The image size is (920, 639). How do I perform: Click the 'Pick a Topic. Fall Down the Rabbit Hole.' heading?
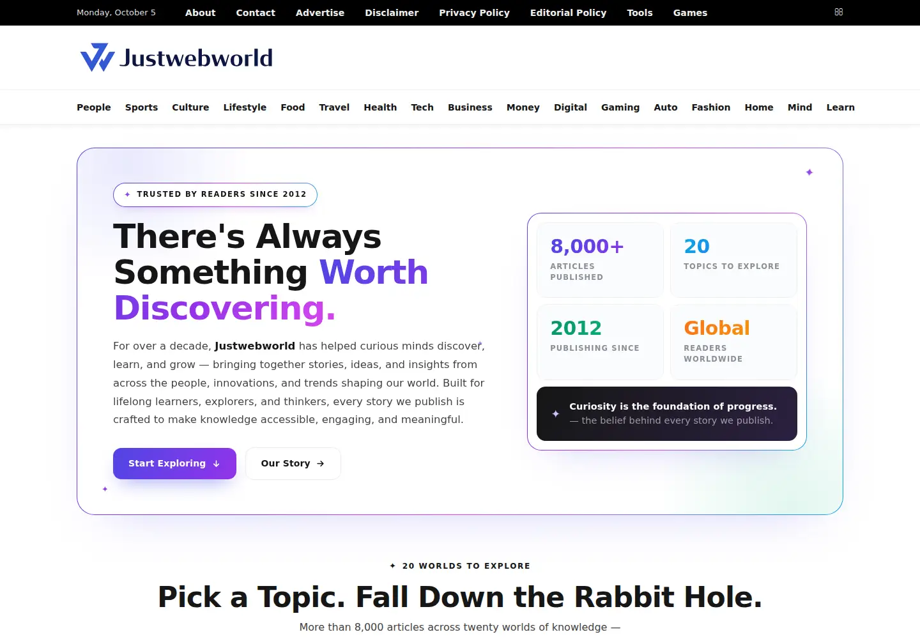coord(460,597)
